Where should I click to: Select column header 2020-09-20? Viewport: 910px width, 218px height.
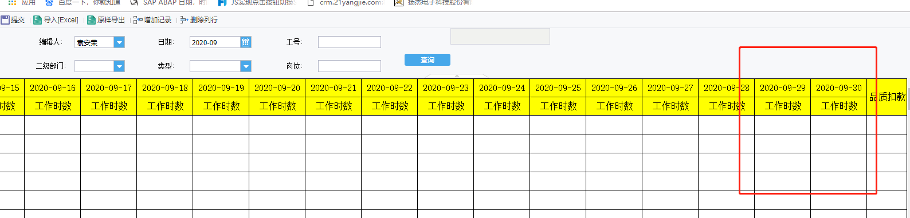click(x=277, y=88)
